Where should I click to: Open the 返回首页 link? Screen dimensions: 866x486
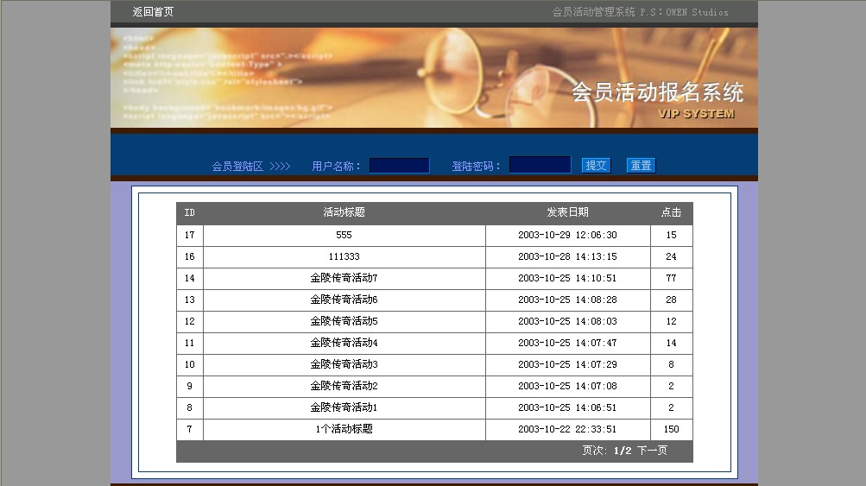click(x=153, y=11)
